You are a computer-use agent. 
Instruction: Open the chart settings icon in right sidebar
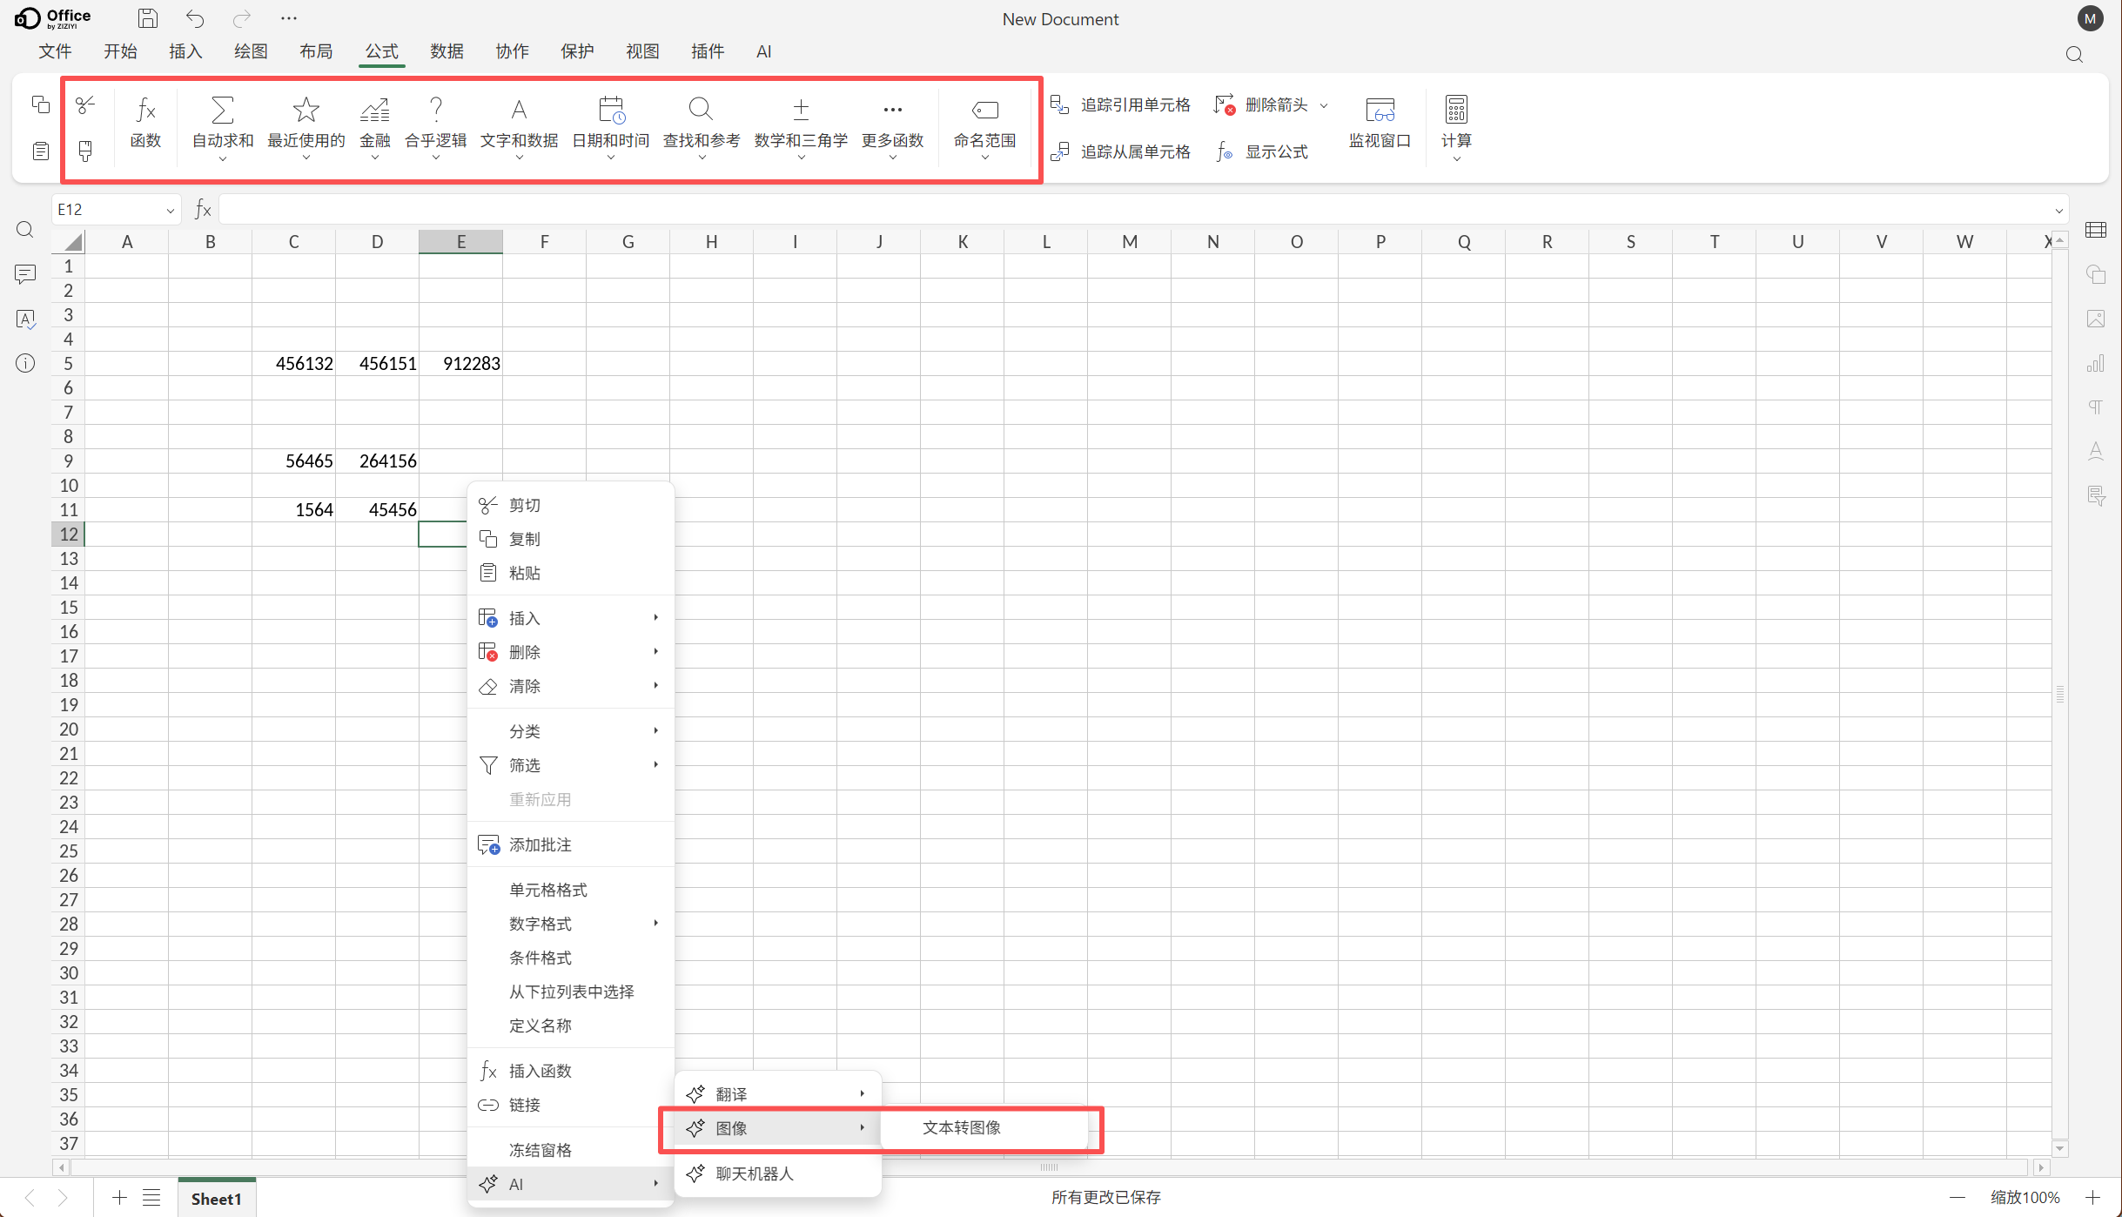[2096, 363]
